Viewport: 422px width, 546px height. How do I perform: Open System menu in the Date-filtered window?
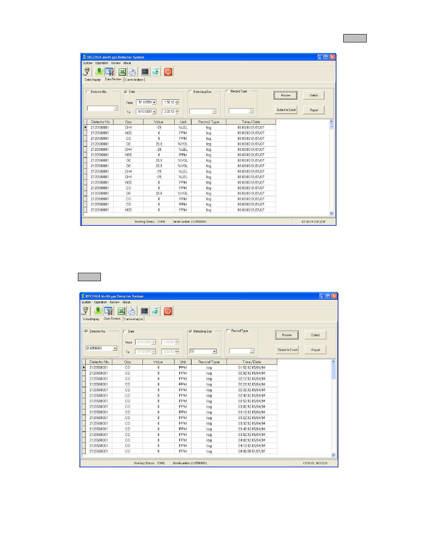[x=88, y=63]
